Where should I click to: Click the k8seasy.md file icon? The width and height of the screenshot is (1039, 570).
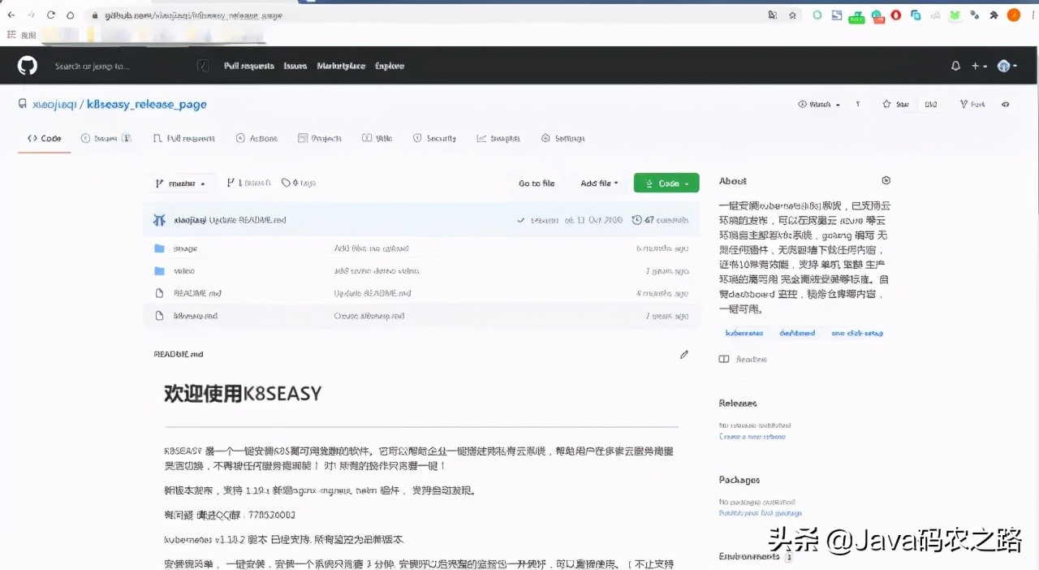(x=159, y=315)
